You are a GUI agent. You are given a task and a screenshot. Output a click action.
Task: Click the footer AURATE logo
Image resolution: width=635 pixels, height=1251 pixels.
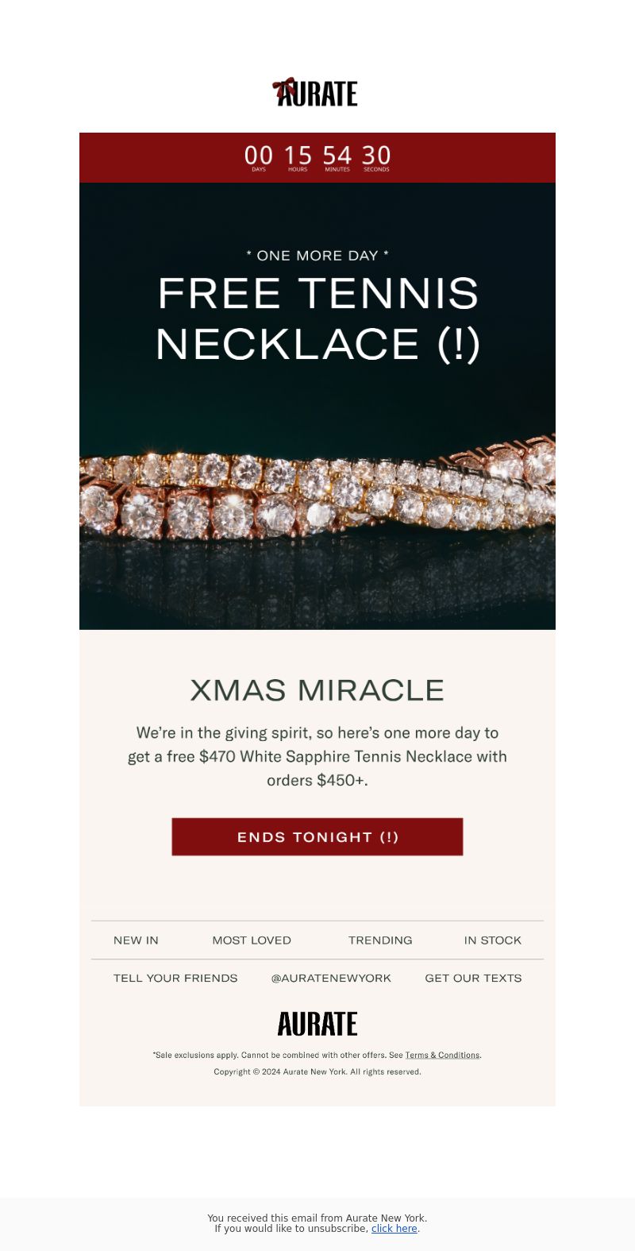point(317,1024)
